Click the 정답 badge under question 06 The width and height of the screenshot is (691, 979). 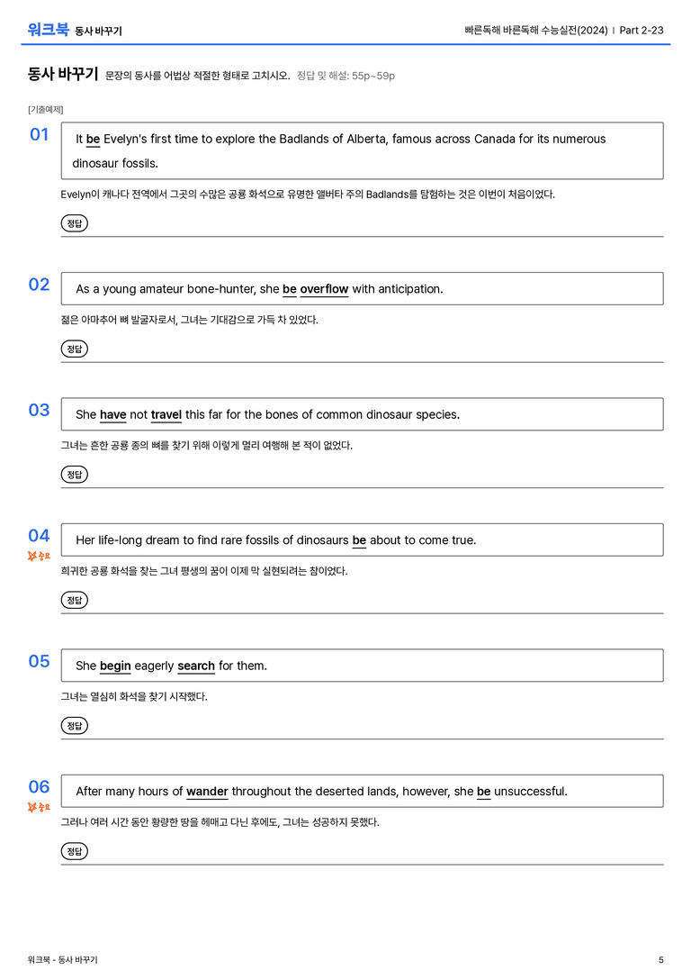[74, 851]
